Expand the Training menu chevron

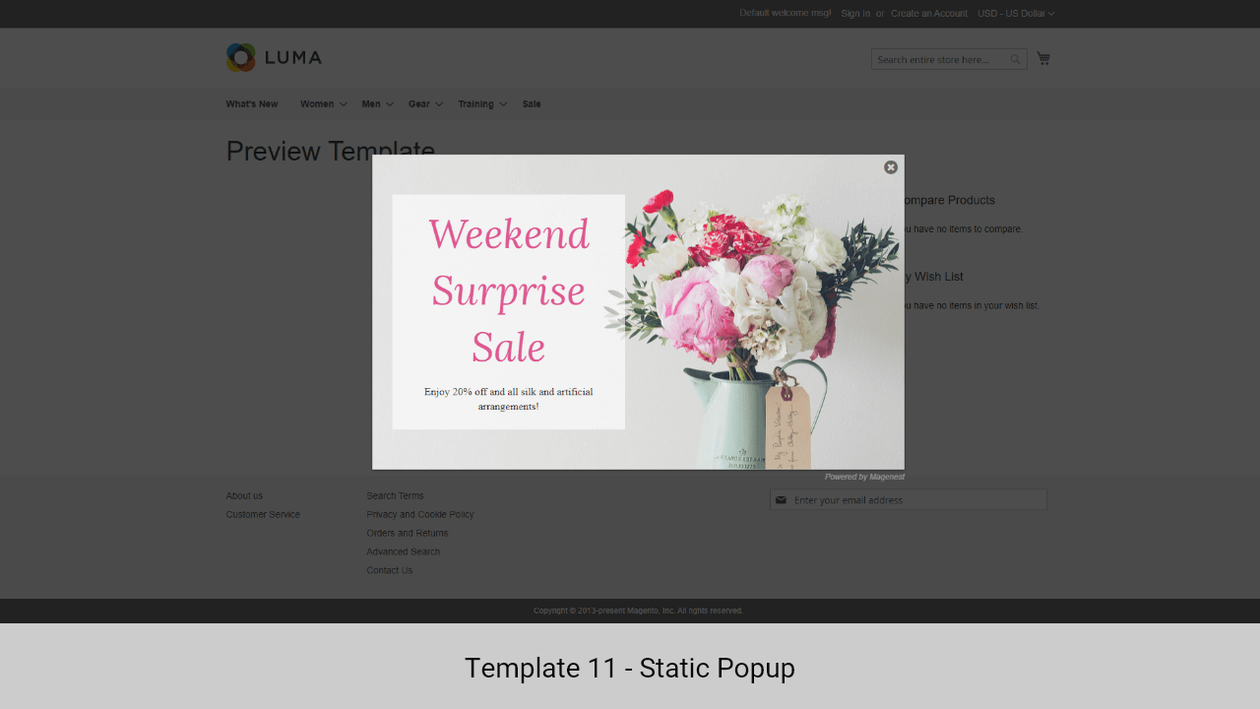pos(503,104)
